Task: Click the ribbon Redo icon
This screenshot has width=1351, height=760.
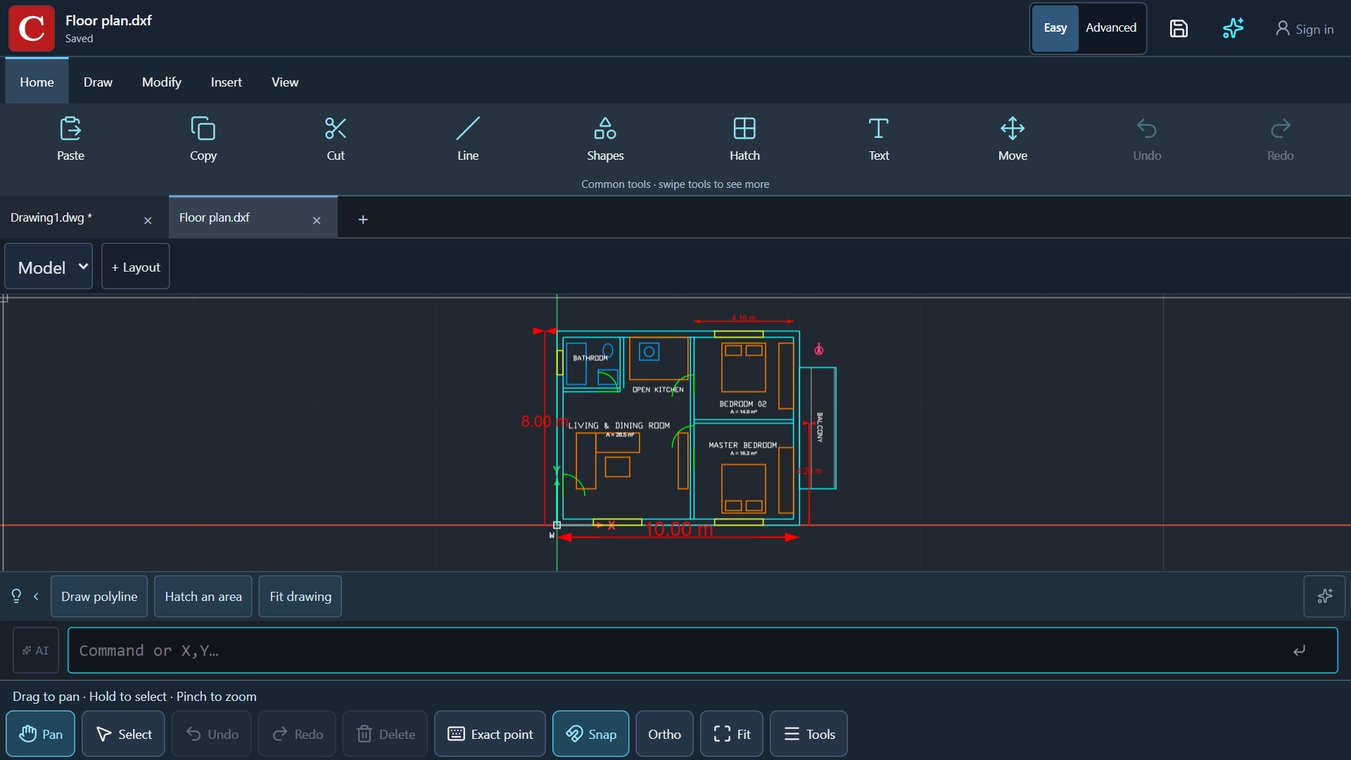Action: coord(1281,129)
